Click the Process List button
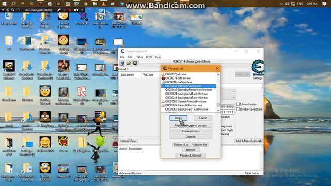The width and height of the screenshot is (331, 186). (181, 145)
